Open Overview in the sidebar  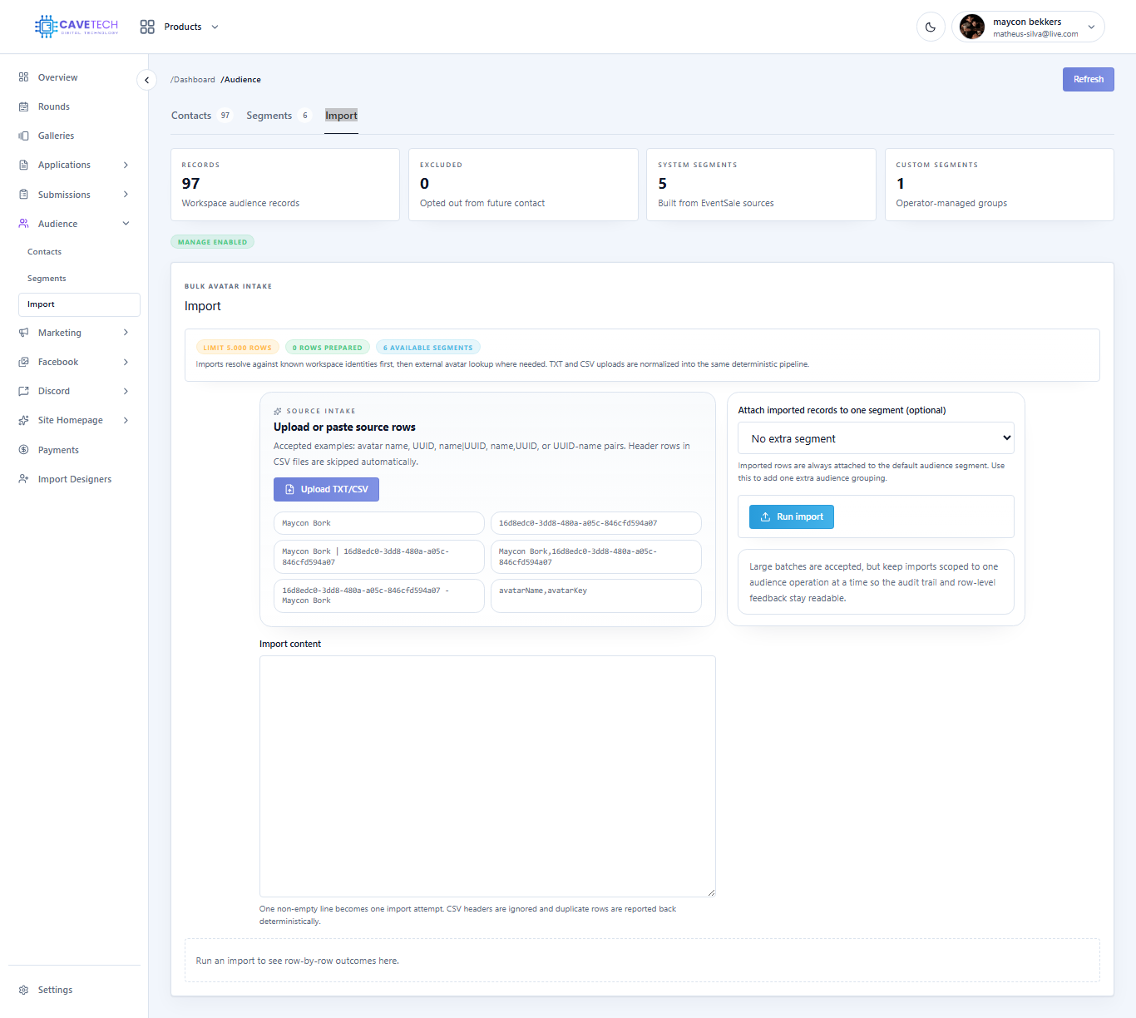pos(74,77)
